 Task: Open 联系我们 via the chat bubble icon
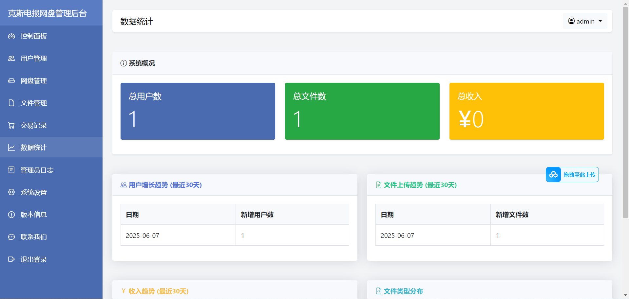(x=11, y=237)
